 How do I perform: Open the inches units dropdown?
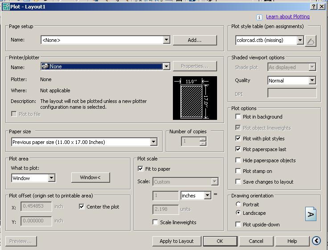[207, 195]
